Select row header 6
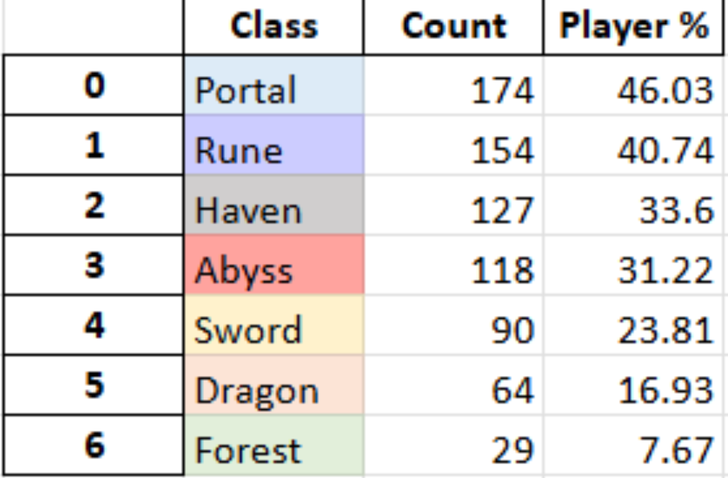The width and height of the screenshot is (728, 478). tap(93, 445)
